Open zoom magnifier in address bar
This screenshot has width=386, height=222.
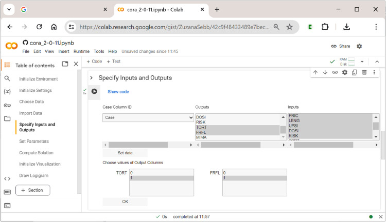(276, 27)
